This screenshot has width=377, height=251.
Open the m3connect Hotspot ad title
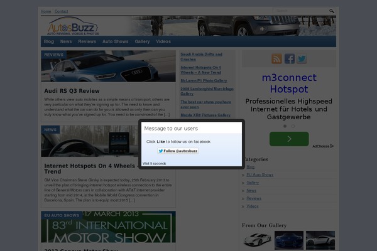289,83
